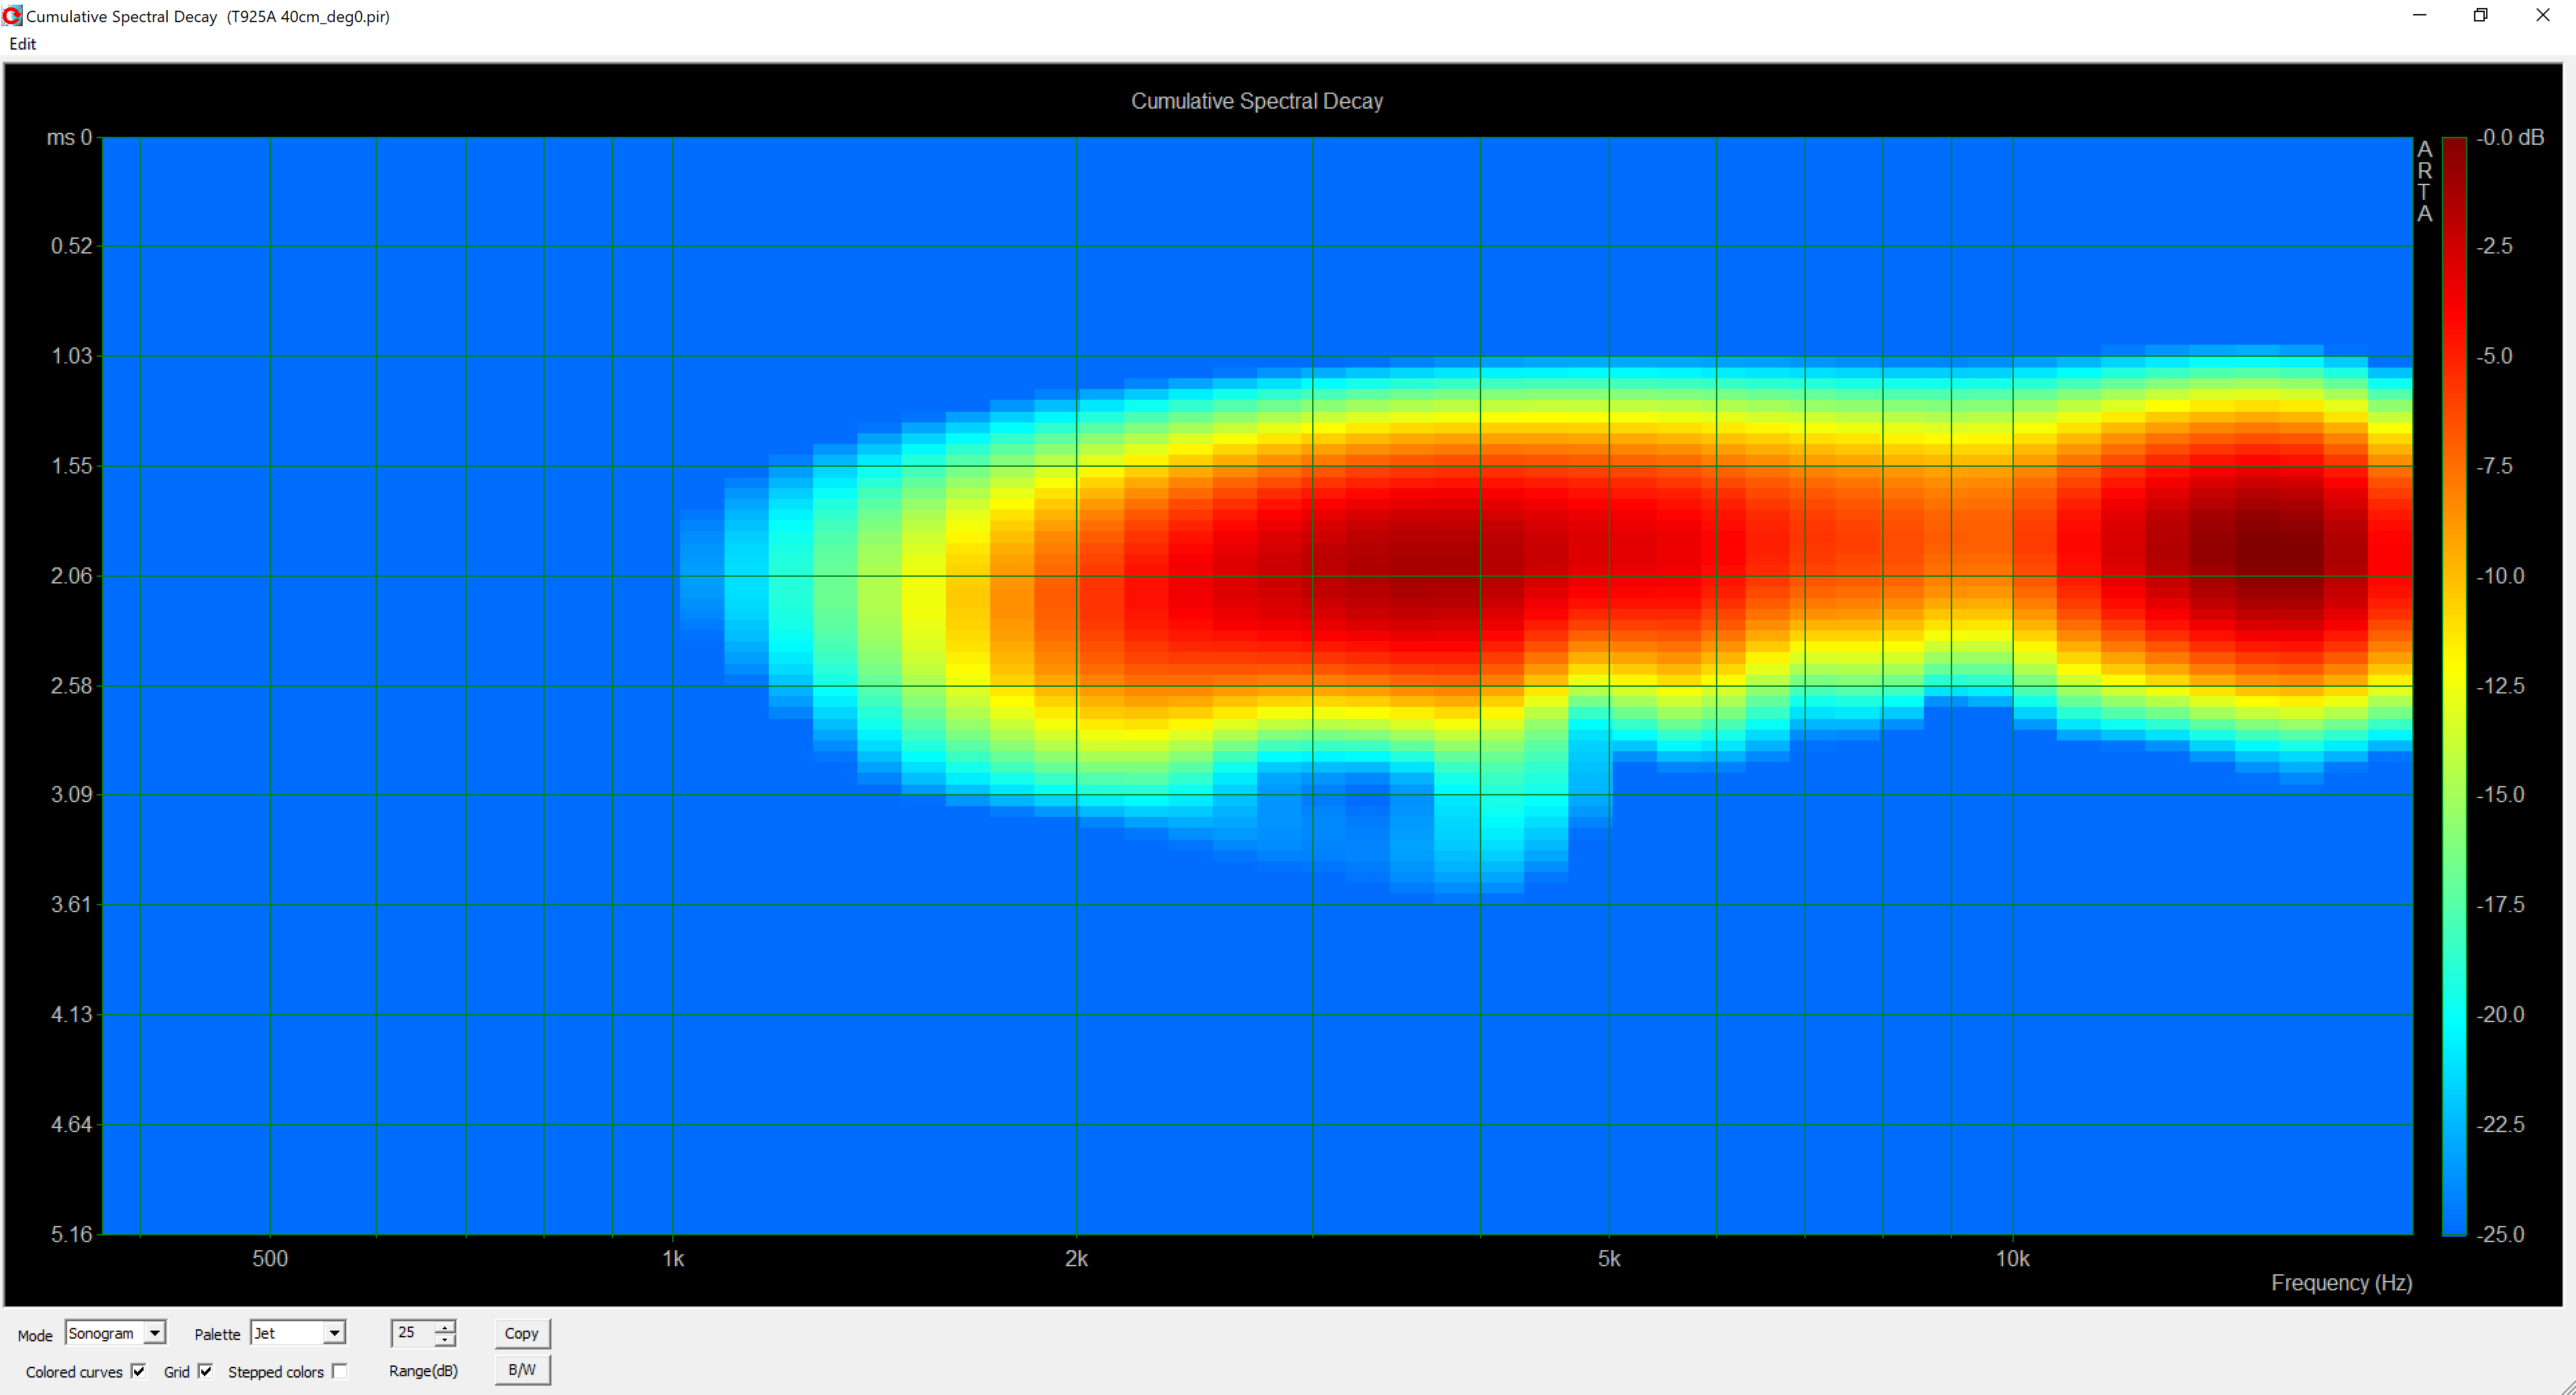Click the chart title 'Cumulative Spectral Decay'
This screenshot has height=1395, width=2576.
pyautogui.click(x=1257, y=101)
